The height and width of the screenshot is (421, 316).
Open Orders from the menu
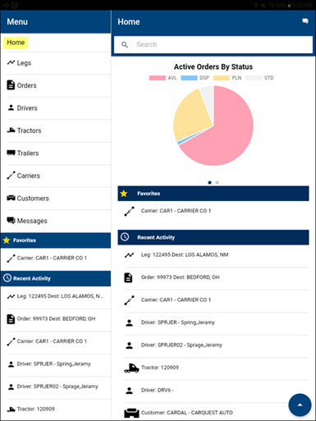pyautogui.click(x=56, y=85)
